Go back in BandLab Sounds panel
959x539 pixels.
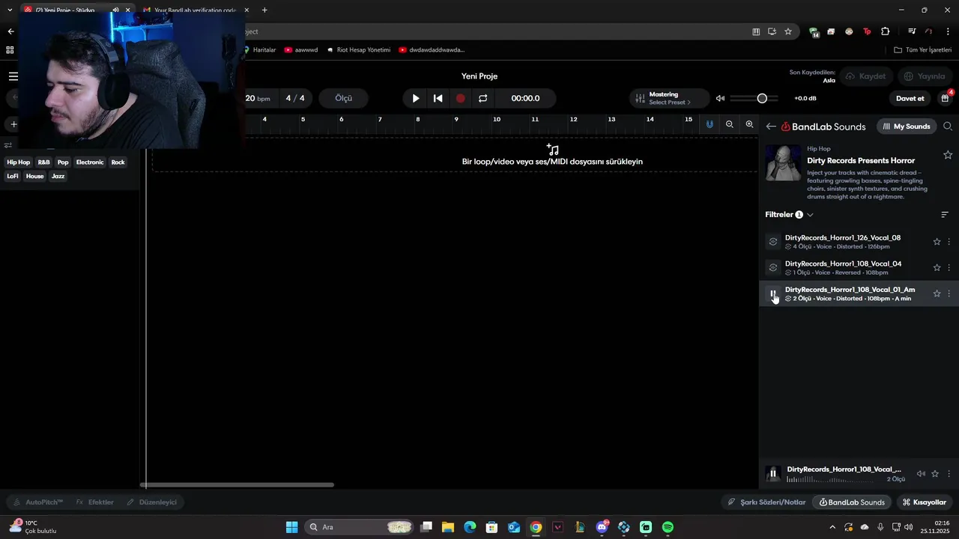pyautogui.click(x=771, y=127)
